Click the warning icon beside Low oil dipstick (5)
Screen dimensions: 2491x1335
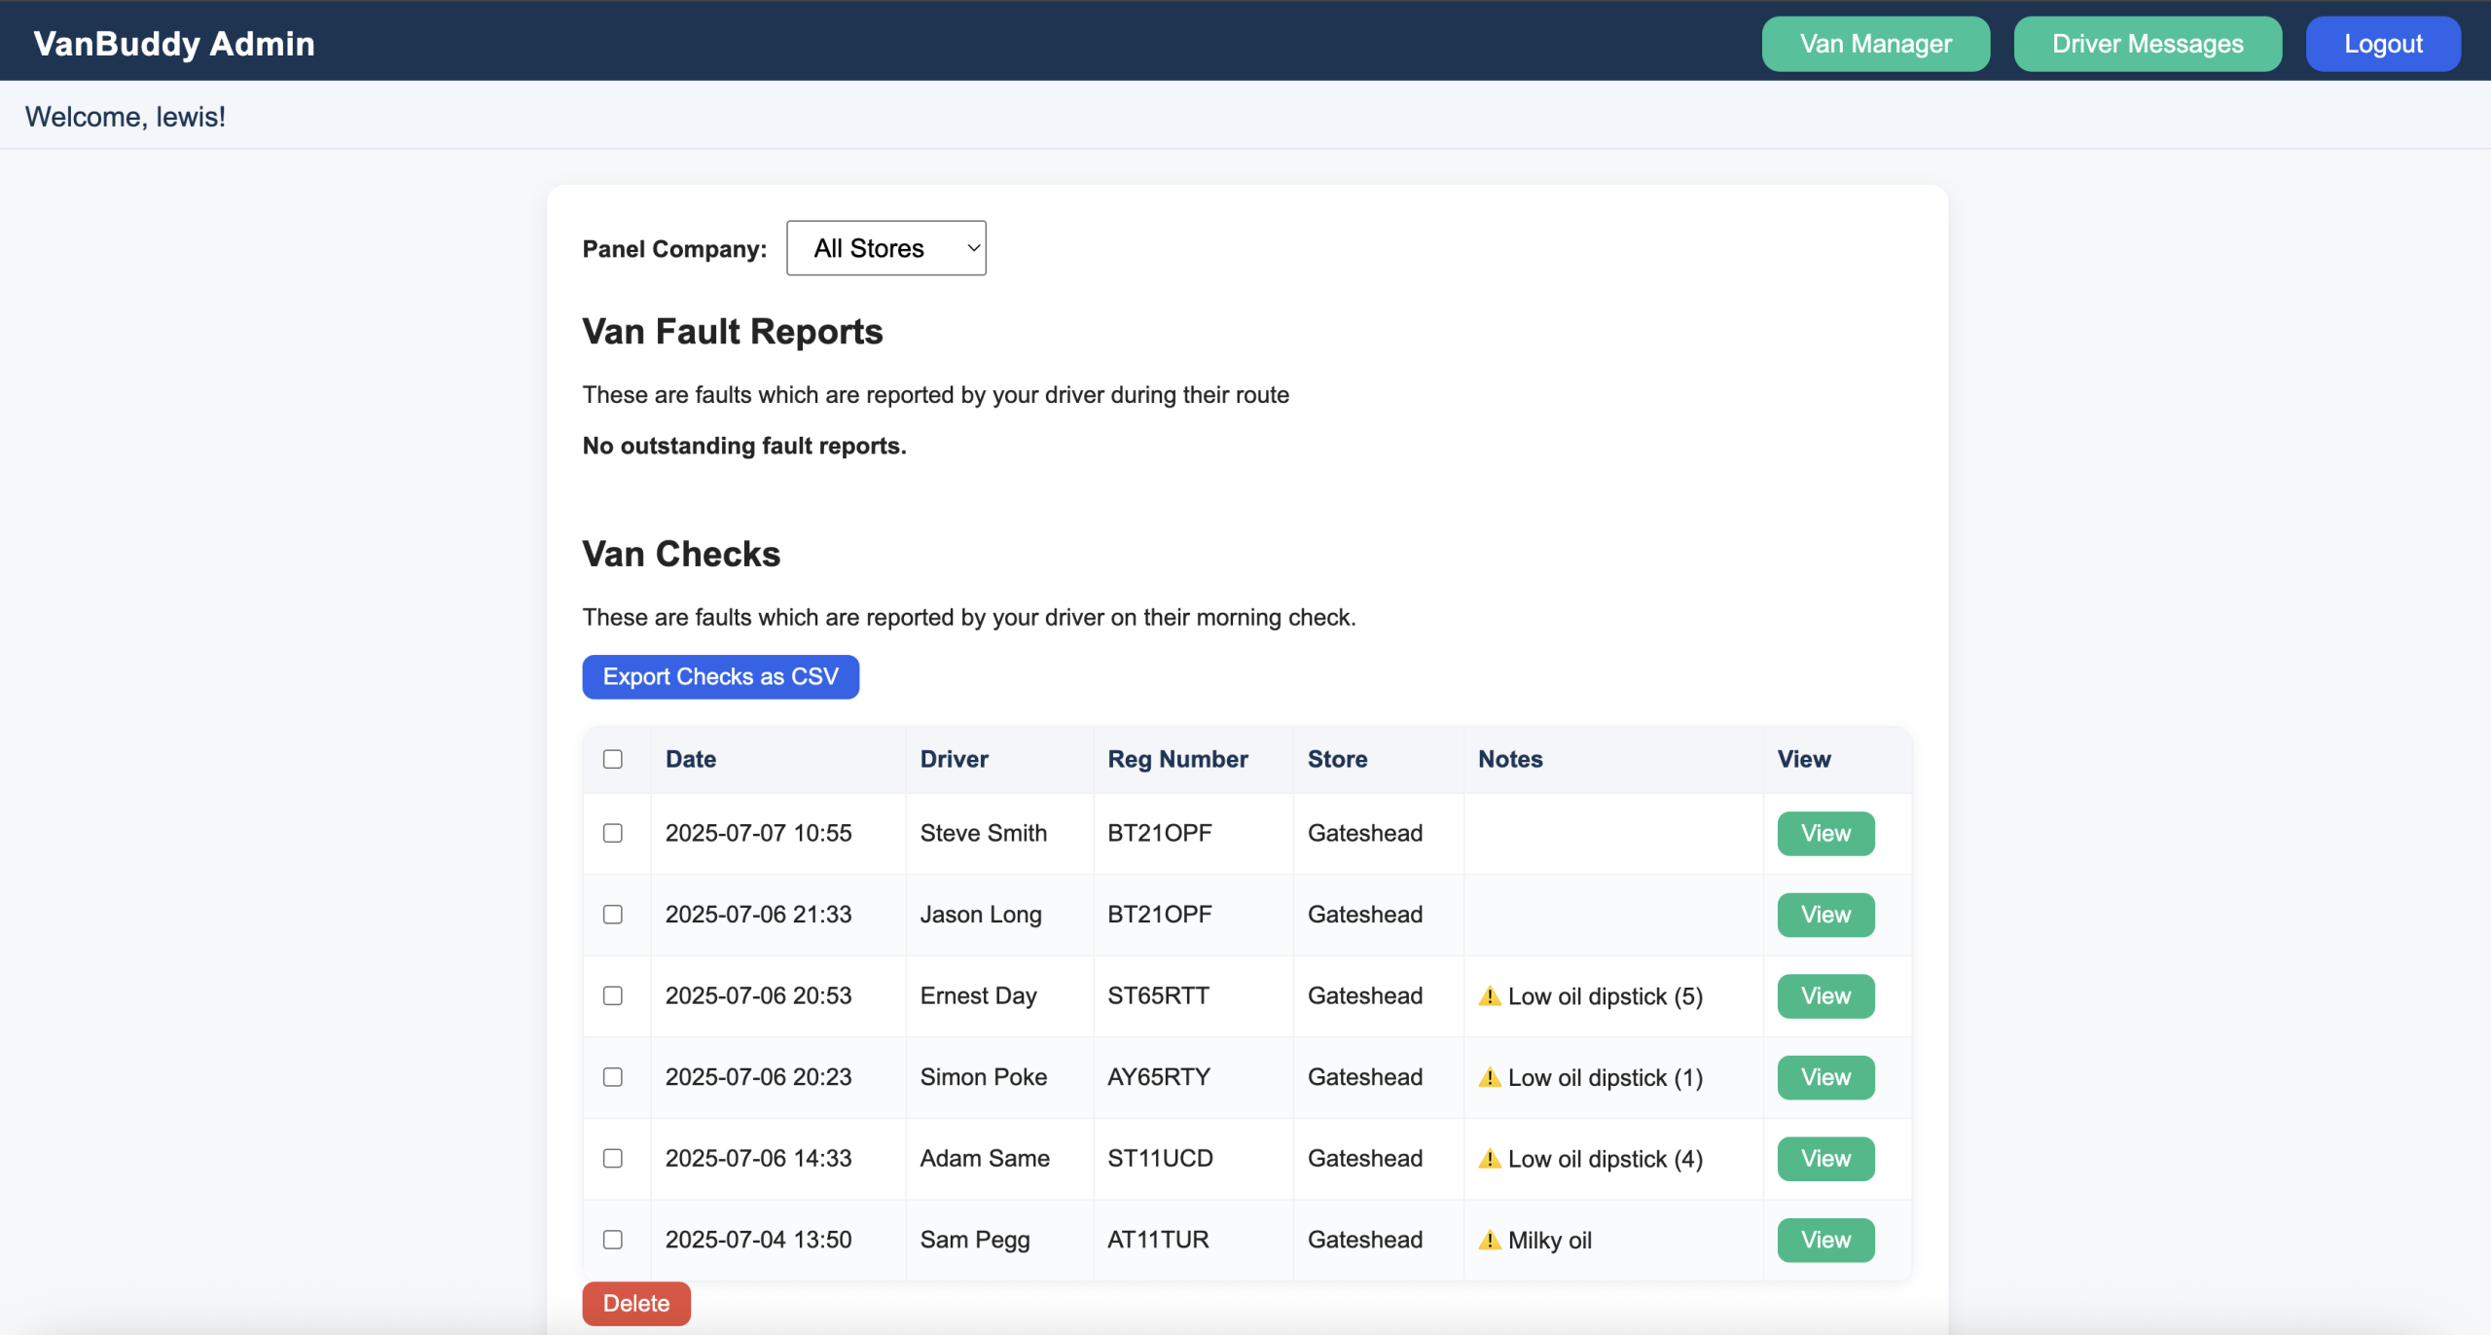click(x=1489, y=995)
